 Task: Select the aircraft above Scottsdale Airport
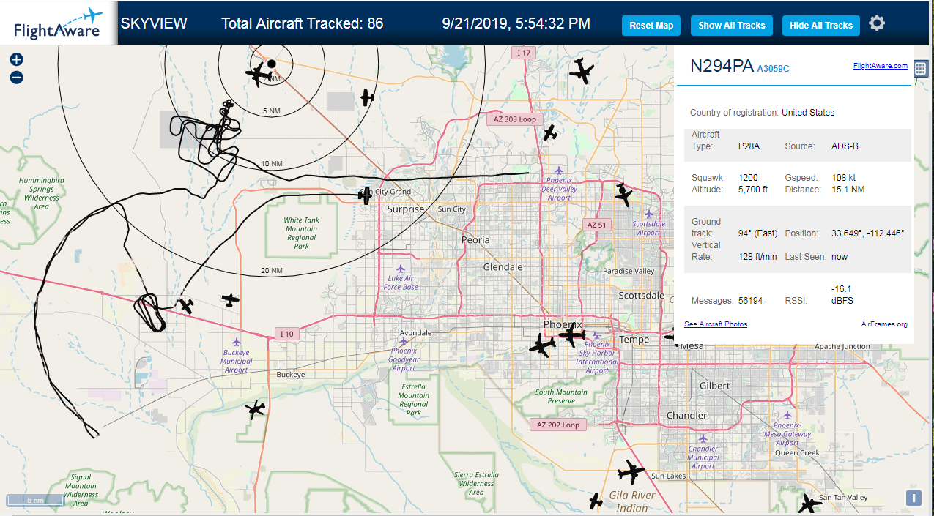click(x=623, y=195)
